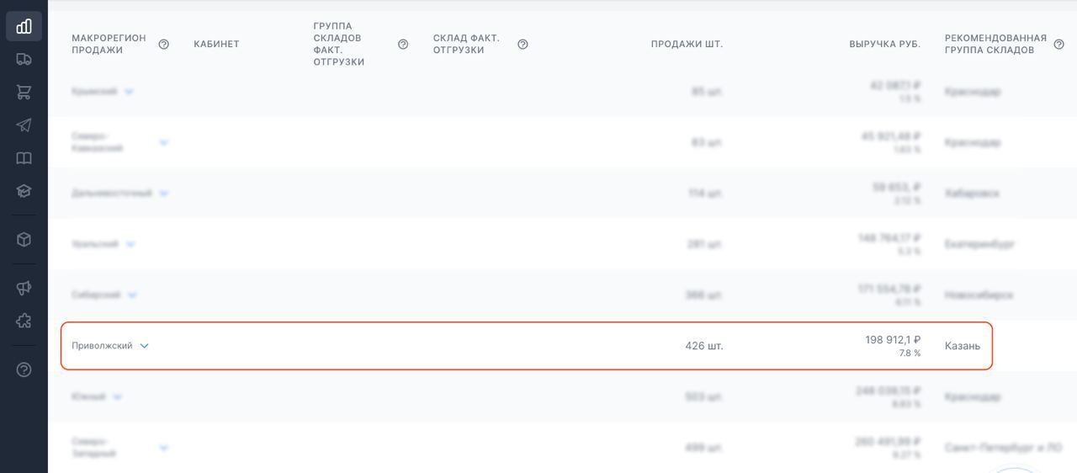Image resolution: width=1077 pixels, height=473 pixels.
Task: Expand the Дальневосточный row chevron
Action: [163, 194]
